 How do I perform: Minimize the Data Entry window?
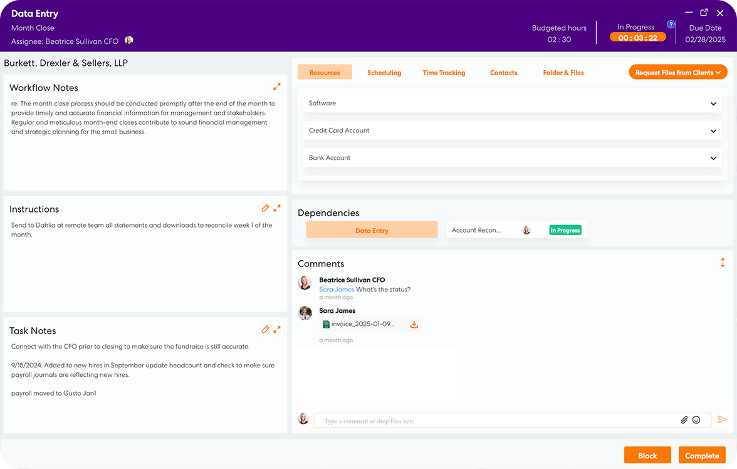click(x=689, y=13)
